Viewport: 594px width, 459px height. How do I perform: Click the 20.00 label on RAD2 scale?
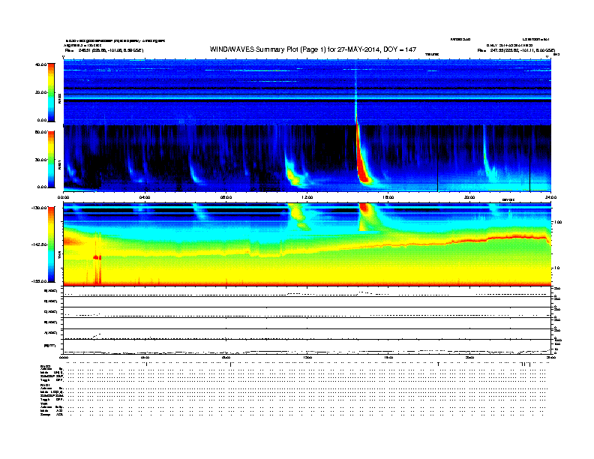click(x=40, y=92)
